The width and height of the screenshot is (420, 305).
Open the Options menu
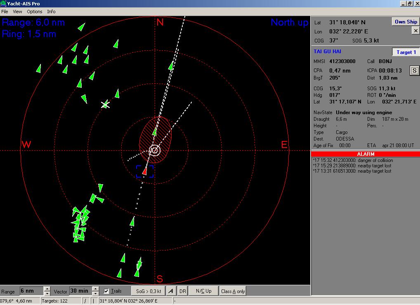tap(35, 12)
